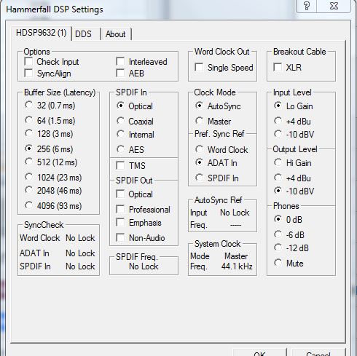The image size is (357, 356).
Task: Click the 44.1 kHz System Clock frequency
Action: pos(237,266)
